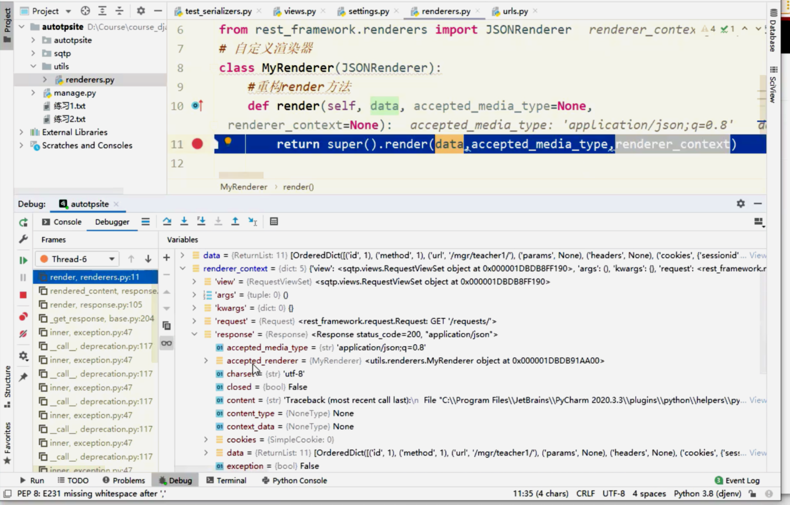Click the lightbulb intention on line 11

[x=228, y=141]
